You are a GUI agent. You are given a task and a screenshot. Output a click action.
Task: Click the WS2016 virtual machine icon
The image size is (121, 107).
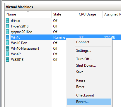tap(7, 59)
